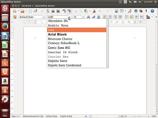Set Centered paragraph alignment
Image resolution: width=158 pixels, height=118 pixels.
pos(110,17)
